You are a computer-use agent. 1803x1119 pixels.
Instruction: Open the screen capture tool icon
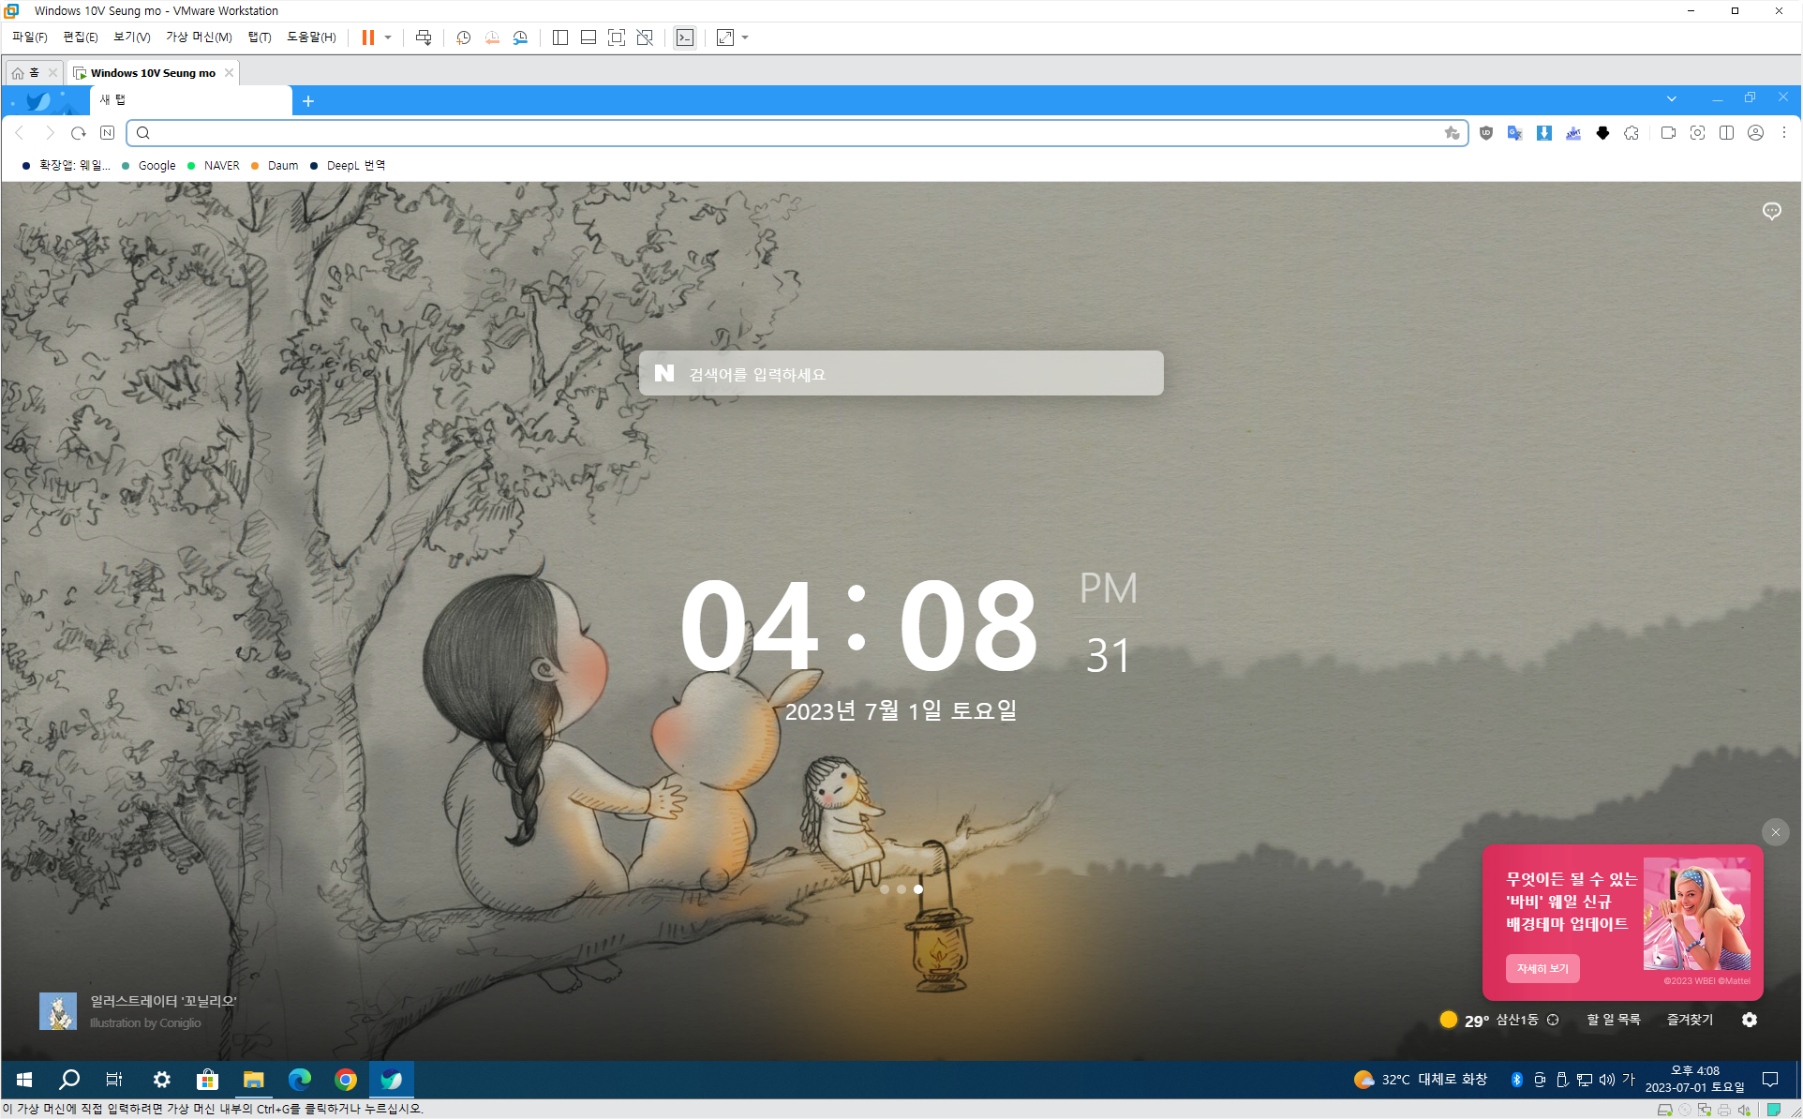point(1697,133)
